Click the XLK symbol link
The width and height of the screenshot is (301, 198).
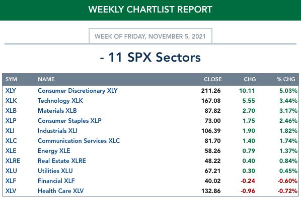(x=11, y=101)
